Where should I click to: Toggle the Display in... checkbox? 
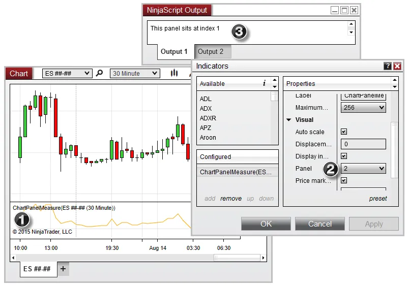click(344, 156)
